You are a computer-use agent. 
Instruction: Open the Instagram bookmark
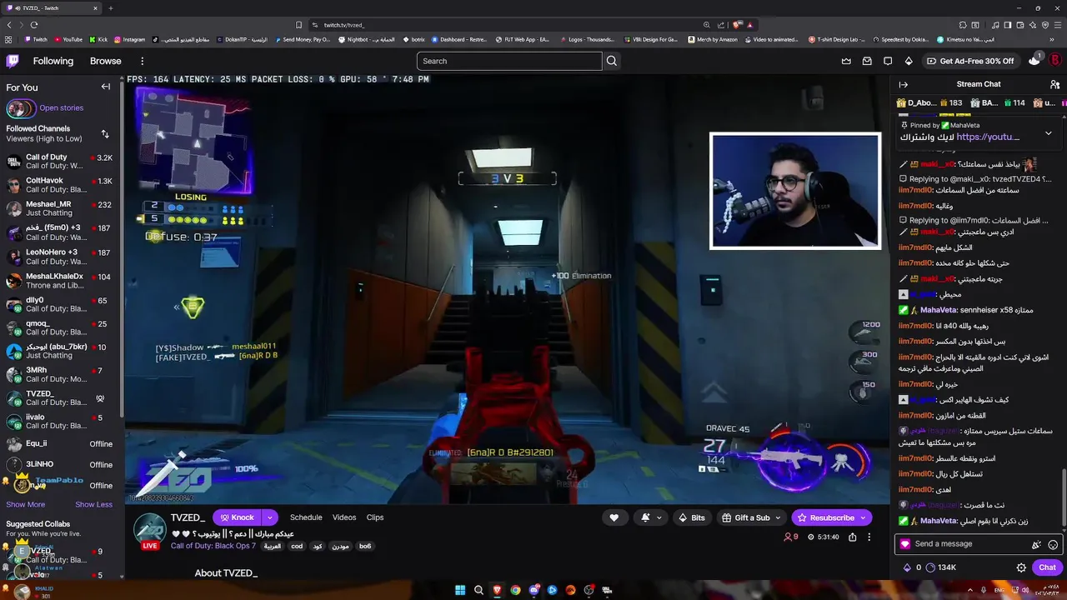(129, 39)
